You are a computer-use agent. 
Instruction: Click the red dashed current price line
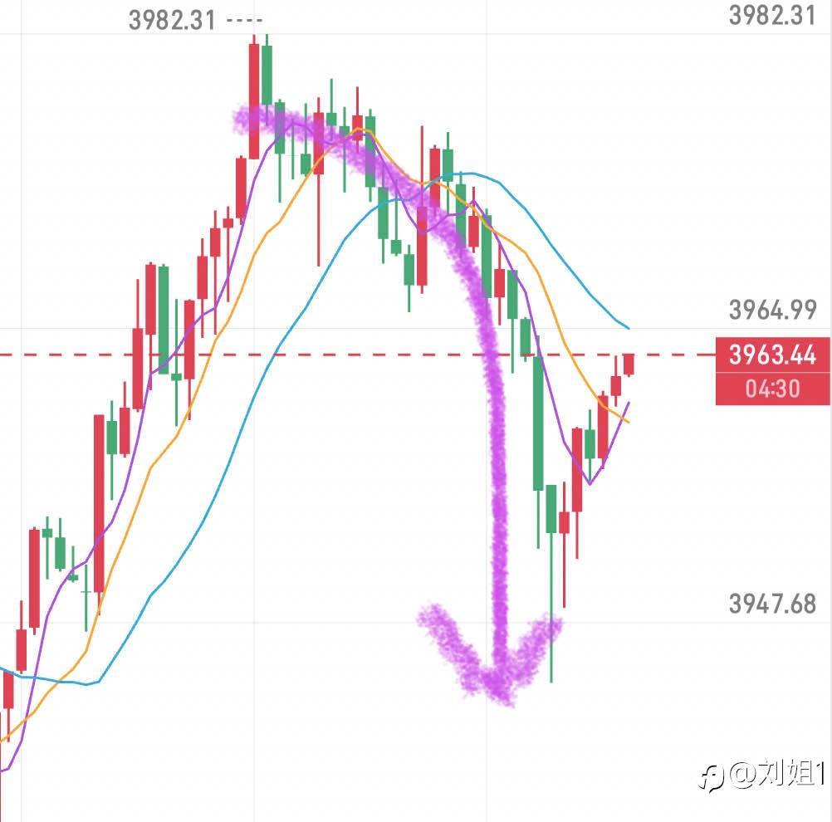point(332,355)
